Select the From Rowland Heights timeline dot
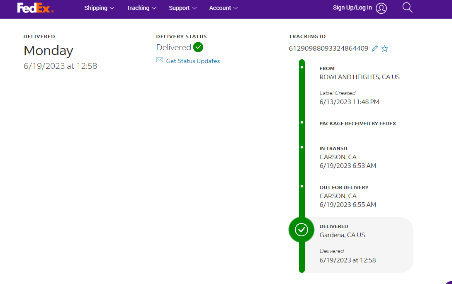 coord(302,67)
